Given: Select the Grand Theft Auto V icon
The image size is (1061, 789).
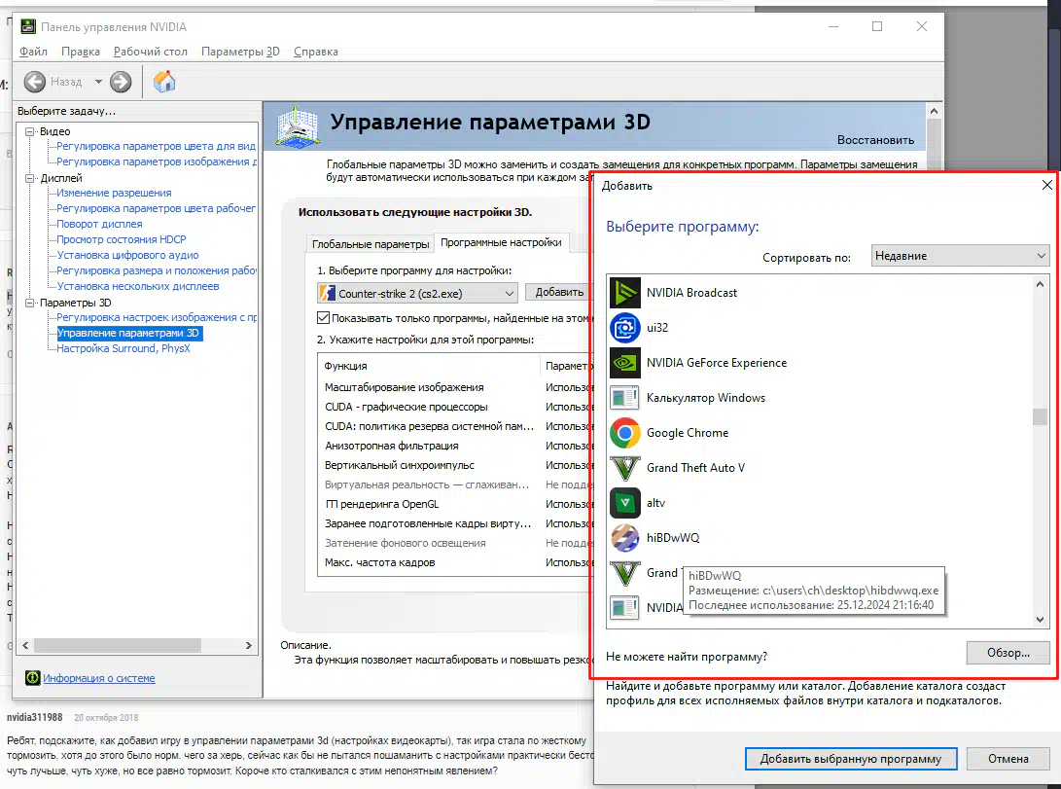Looking at the screenshot, I should pos(624,468).
